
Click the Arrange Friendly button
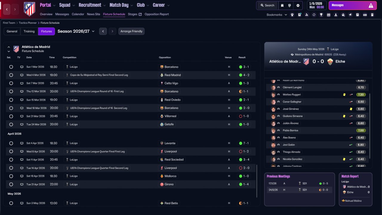(x=131, y=31)
